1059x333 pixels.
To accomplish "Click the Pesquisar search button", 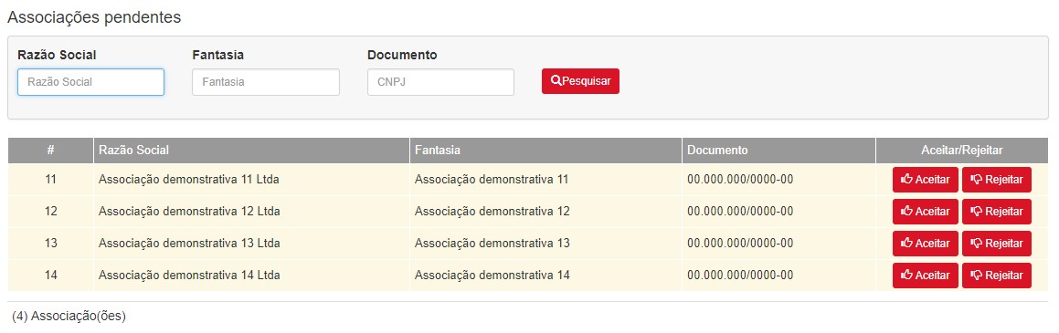I will 580,81.
